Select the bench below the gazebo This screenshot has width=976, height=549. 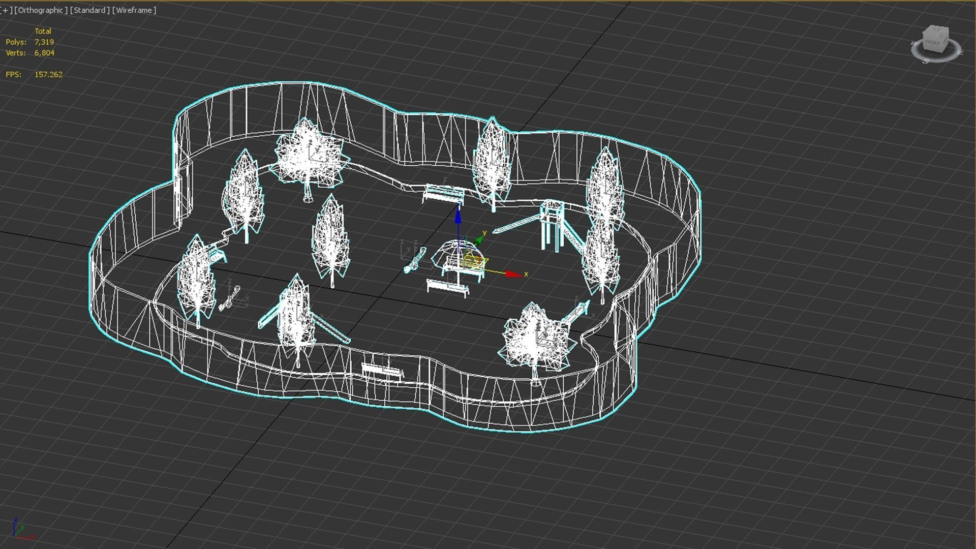[x=447, y=287]
